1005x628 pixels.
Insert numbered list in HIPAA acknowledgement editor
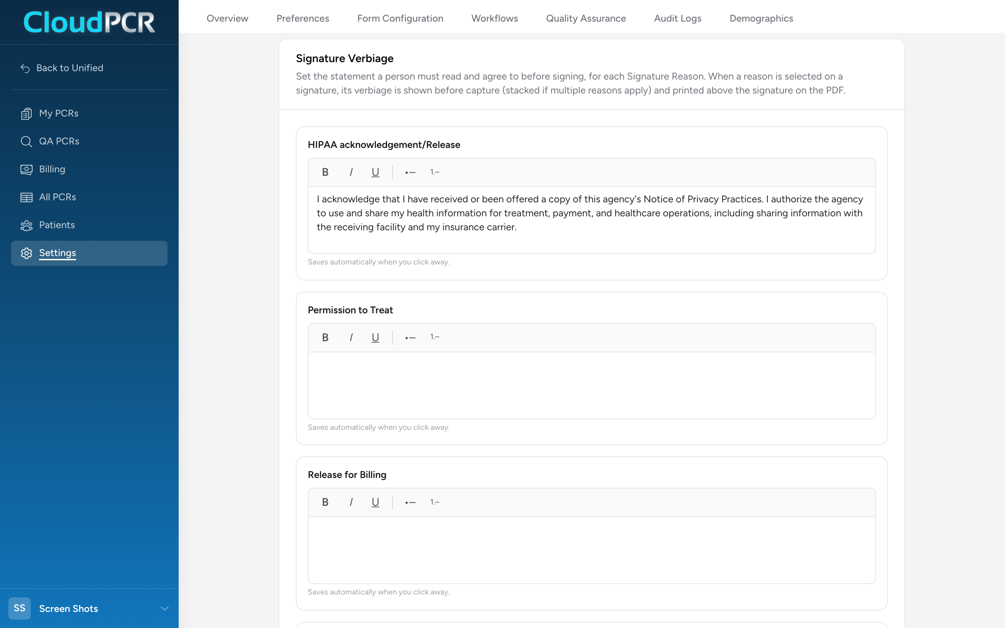click(435, 172)
